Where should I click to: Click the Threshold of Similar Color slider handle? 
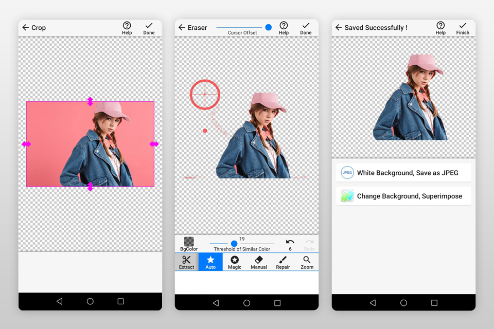click(x=234, y=244)
